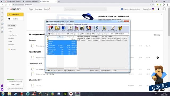The width and height of the screenshot is (170, 96).
Task: Click the Yandex Browser icon on the taskbar
Action: pyautogui.click(x=71, y=94)
